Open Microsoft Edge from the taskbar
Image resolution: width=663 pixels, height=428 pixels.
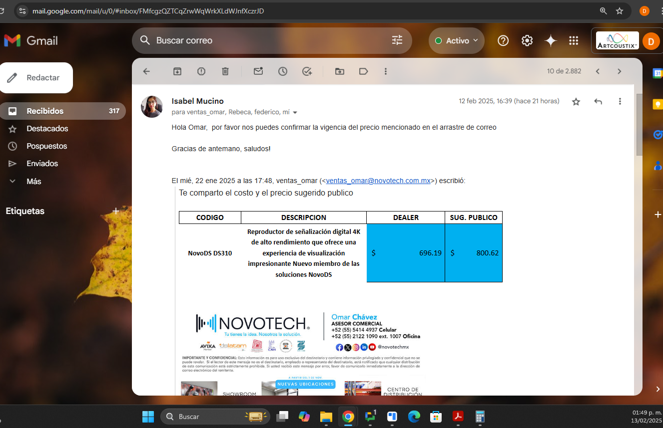coord(414,417)
